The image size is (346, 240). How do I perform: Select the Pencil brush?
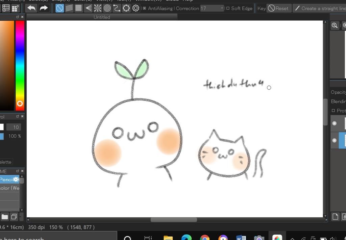[9, 179]
